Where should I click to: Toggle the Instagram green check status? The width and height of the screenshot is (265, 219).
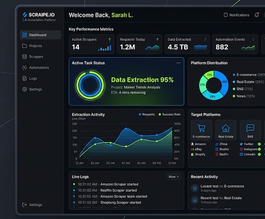[259, 149]
